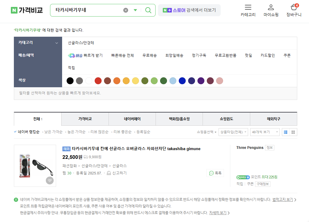309x222 pixels.
Task: Open the Naver 가격비교 home logo
Action: pyautogui.click(x=27, y=10)
